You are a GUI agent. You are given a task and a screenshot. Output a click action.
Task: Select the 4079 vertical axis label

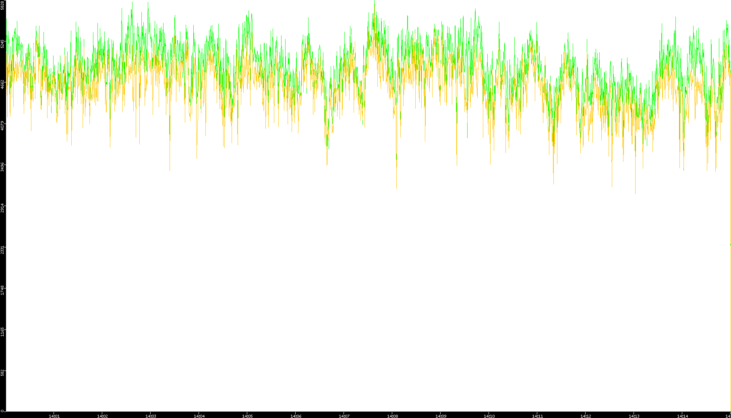click(3, 125)
